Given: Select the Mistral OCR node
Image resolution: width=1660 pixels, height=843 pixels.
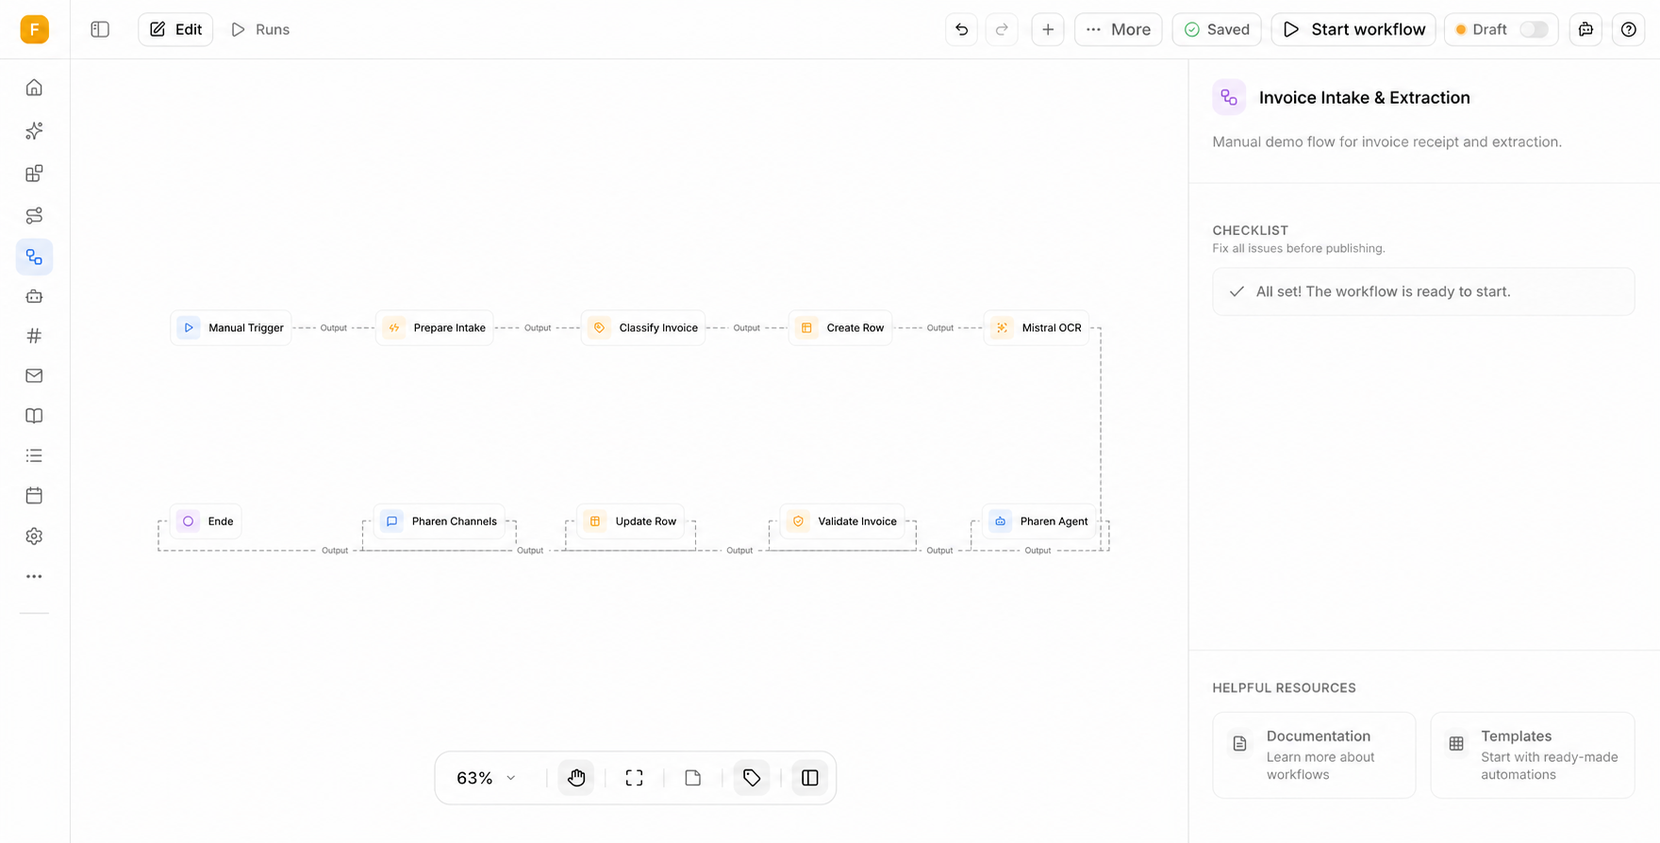Looking at the screenshot, I should click(1037, 328).
